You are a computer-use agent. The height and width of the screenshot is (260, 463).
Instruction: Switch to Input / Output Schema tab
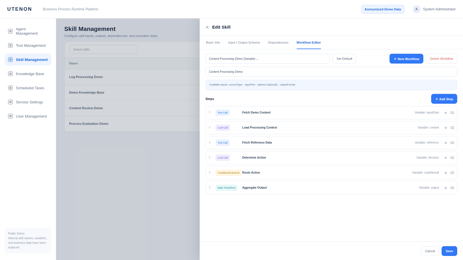pos(244,42)
